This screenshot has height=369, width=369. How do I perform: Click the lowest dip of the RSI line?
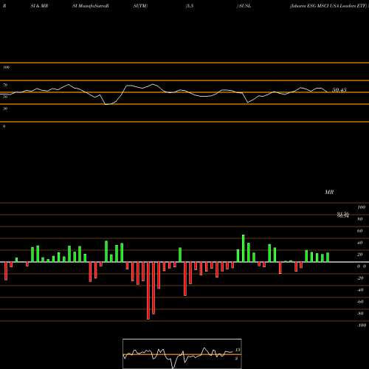(x=106, y=105)
